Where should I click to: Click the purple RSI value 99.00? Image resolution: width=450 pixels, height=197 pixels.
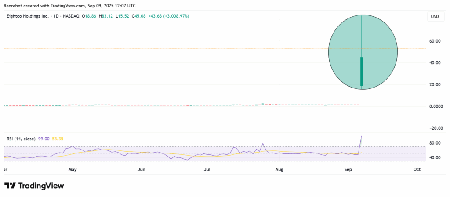43,139
